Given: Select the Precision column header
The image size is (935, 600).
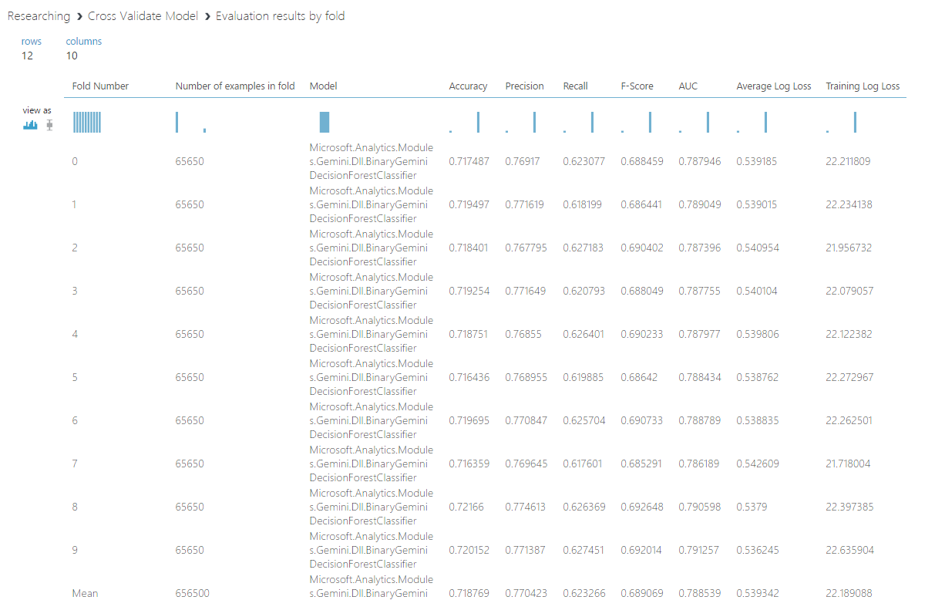Looking at the screenshot, I should click(x=524, y=86).
